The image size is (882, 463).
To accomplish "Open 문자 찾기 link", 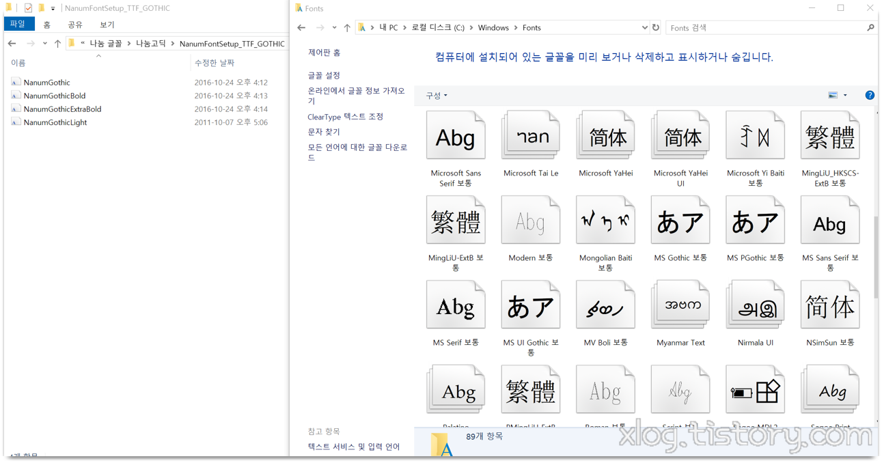I will coord(324,132).
